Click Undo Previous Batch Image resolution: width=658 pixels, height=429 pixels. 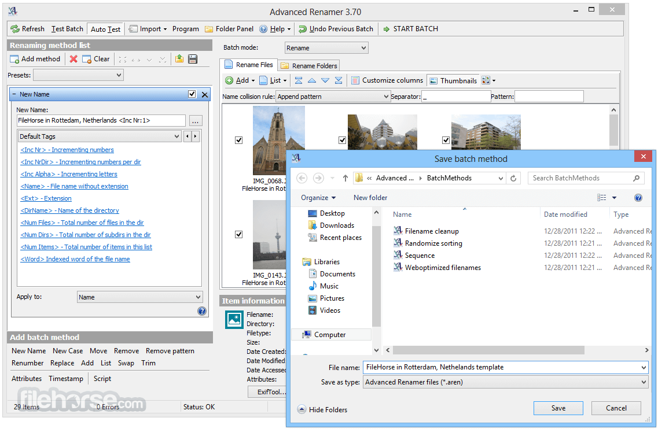[336, 29]
